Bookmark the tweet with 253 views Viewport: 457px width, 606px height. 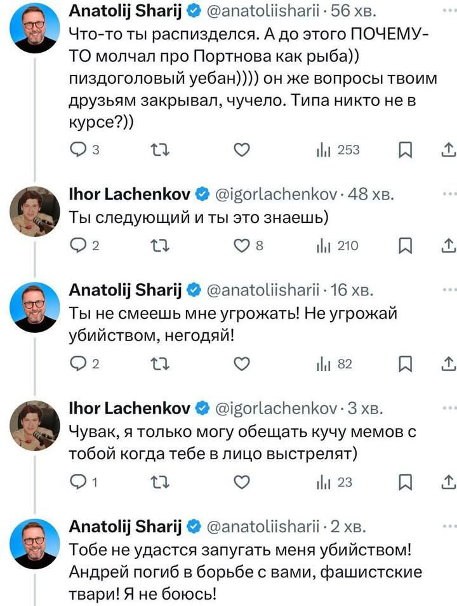(x=404, y=150)
